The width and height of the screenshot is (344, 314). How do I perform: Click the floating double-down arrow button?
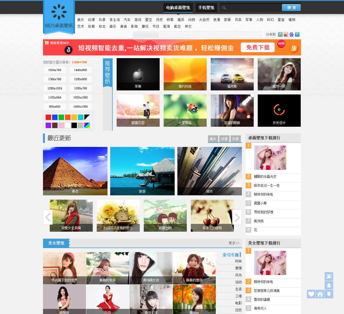[x=329, y=294]
